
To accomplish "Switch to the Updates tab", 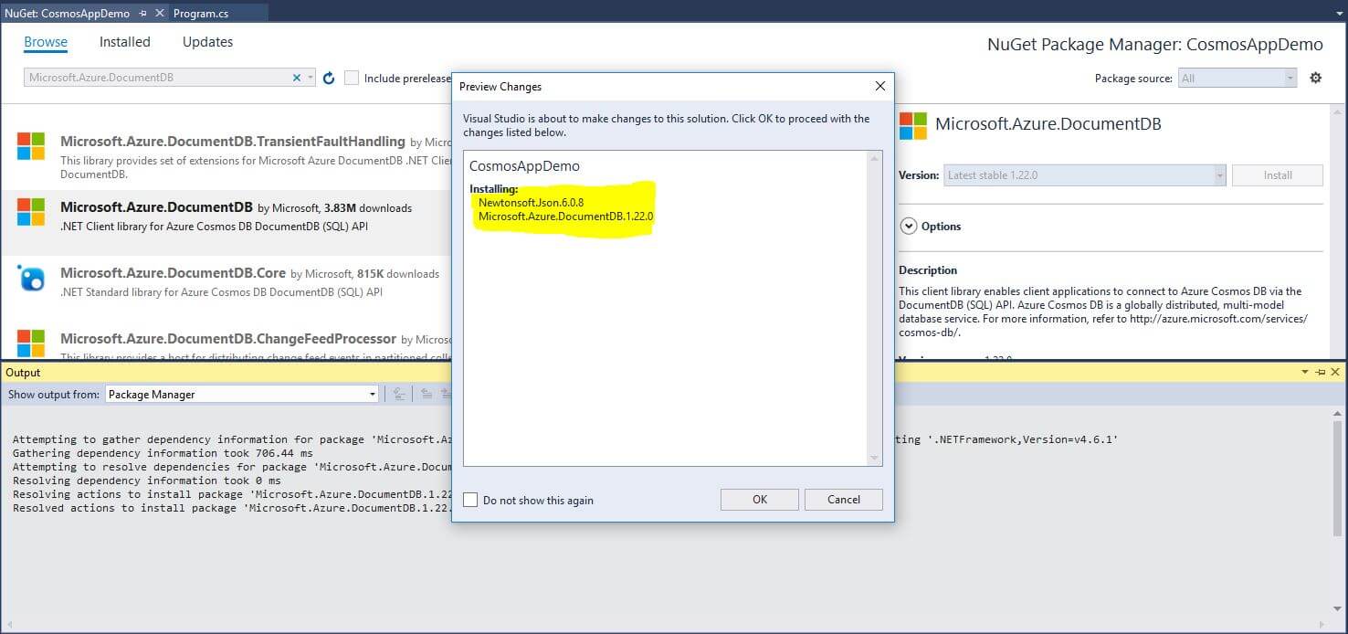I will 207,42.
